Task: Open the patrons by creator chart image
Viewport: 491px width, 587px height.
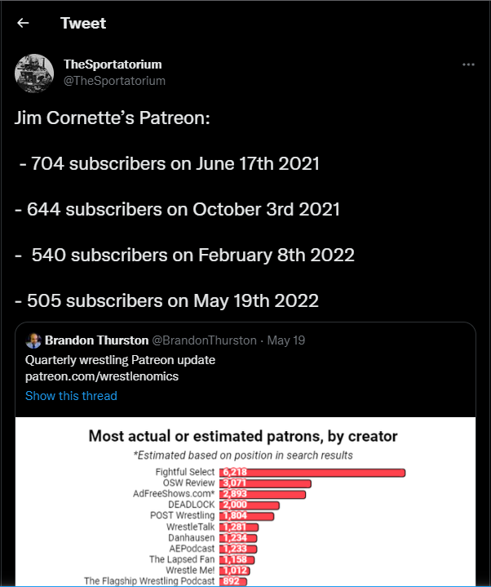Action: pos(245,501)
